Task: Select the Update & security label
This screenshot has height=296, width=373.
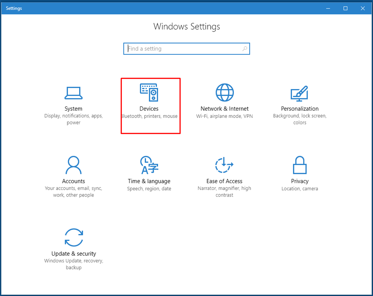Action: point(74,254)
